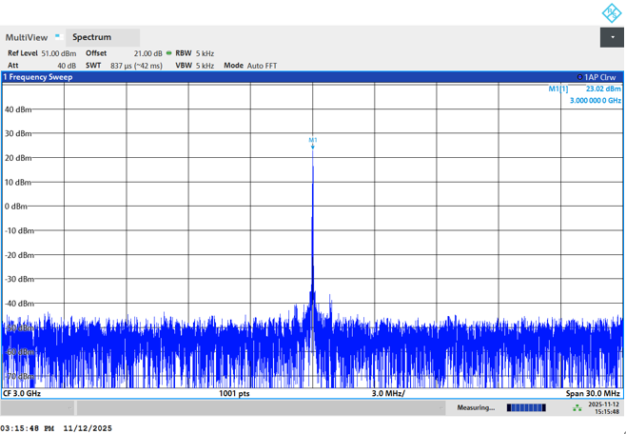Viewport: 626px width, 434px height.
Task: Open the dropdown arrow in top right
Action: coord(612,37)
